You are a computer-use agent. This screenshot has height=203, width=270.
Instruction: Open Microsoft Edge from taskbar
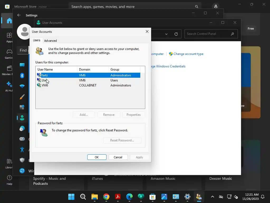(x=129, y=197)
